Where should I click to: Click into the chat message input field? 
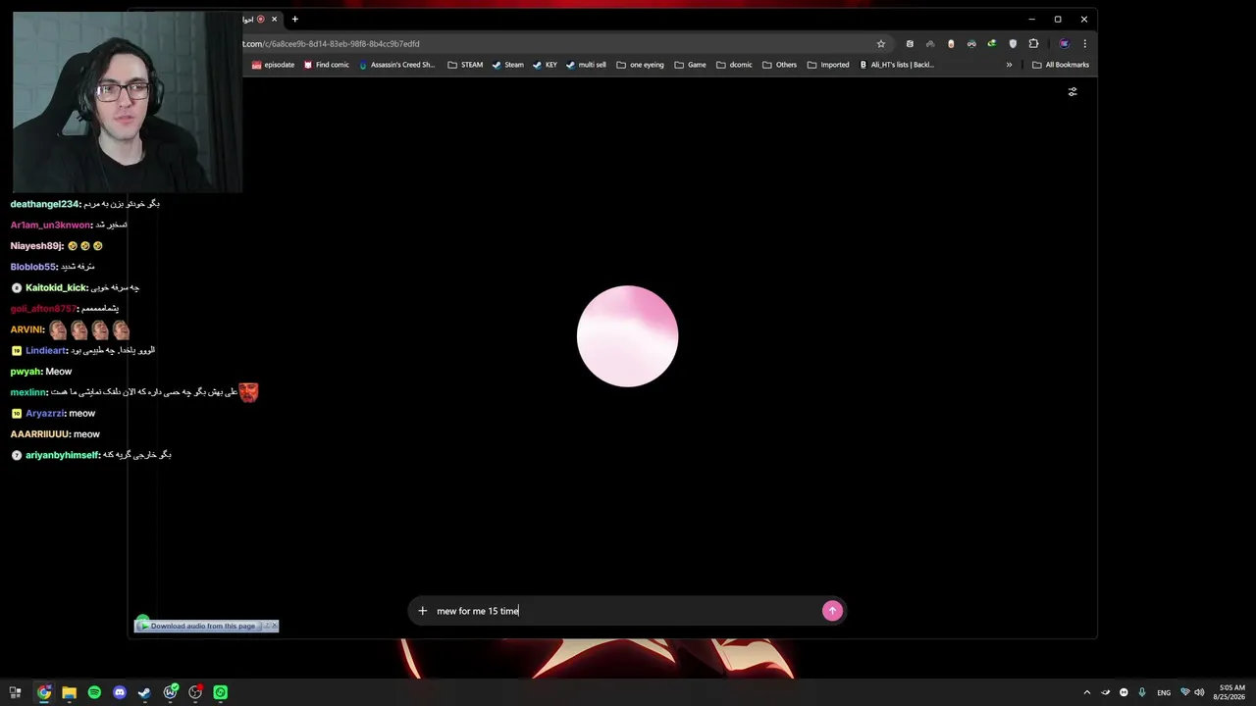tap(626, 611)
